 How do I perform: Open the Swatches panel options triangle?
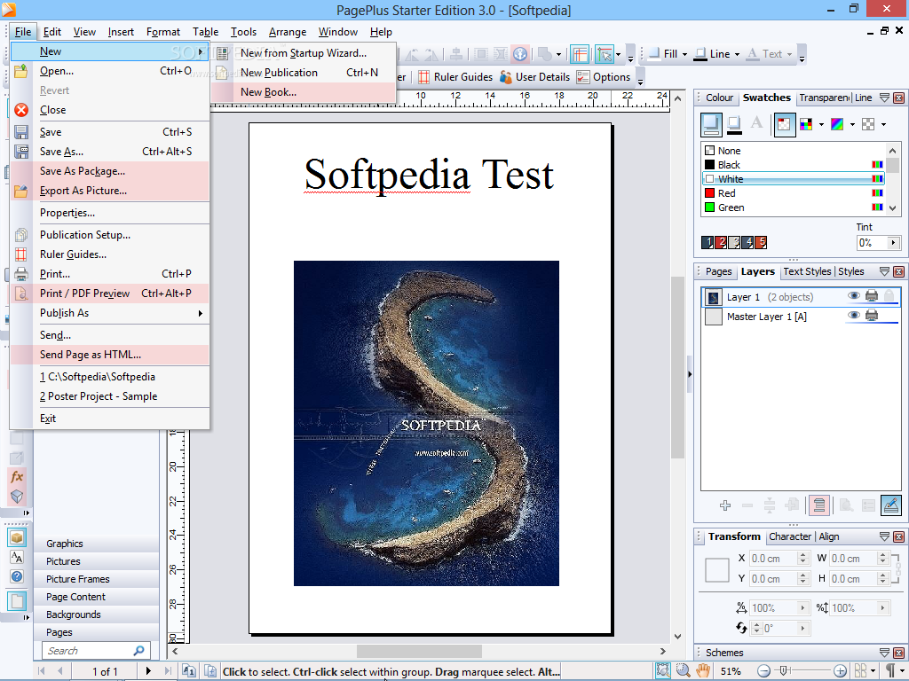(x=885, y=98)
